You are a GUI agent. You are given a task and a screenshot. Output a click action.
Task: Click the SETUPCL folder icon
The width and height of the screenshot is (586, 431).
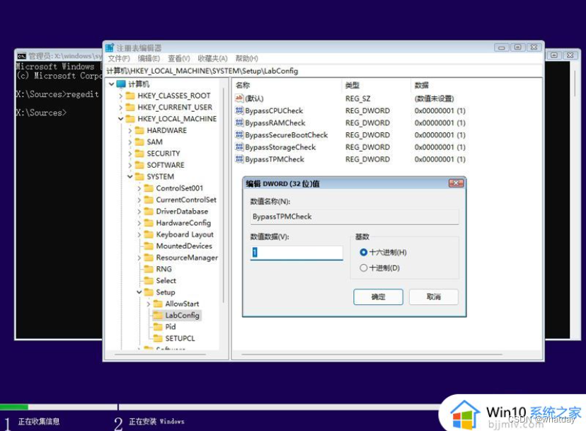(158, 339)
